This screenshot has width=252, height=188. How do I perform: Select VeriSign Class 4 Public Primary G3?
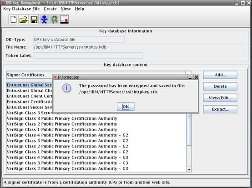tap(67, 158)
